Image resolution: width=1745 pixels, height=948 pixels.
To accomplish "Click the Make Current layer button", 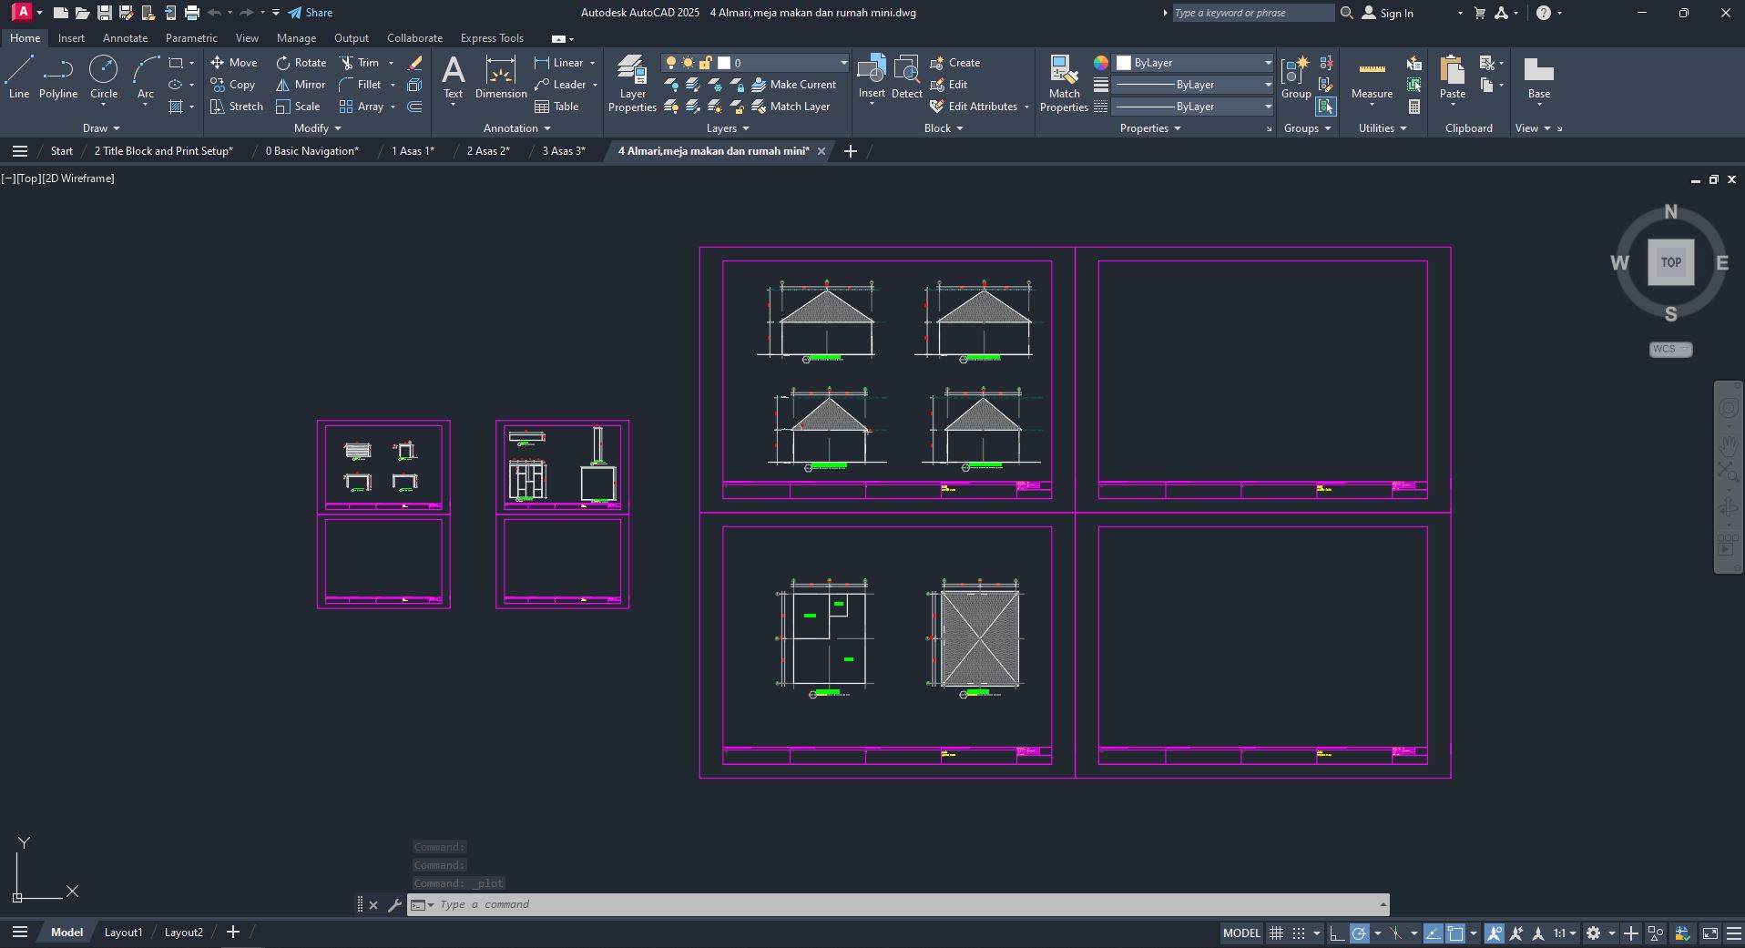I will click(x=792, y=85).
